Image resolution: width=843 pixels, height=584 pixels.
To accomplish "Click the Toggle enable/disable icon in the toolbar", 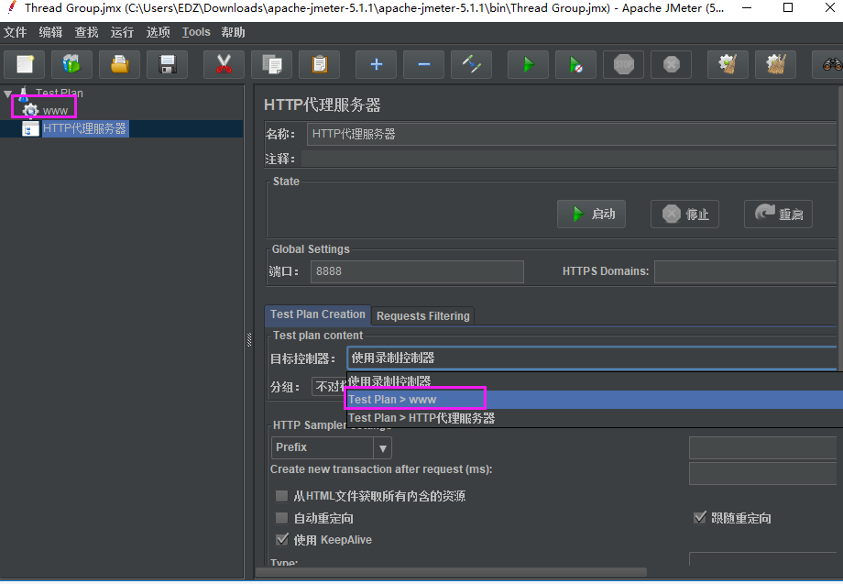I will [x=472, y=64].
